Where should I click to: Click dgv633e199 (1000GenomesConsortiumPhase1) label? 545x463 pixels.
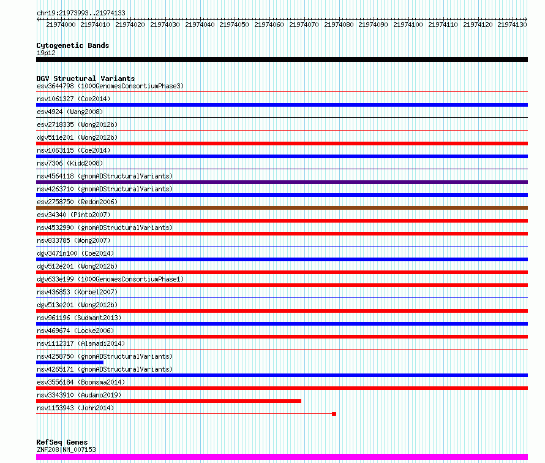110,279
